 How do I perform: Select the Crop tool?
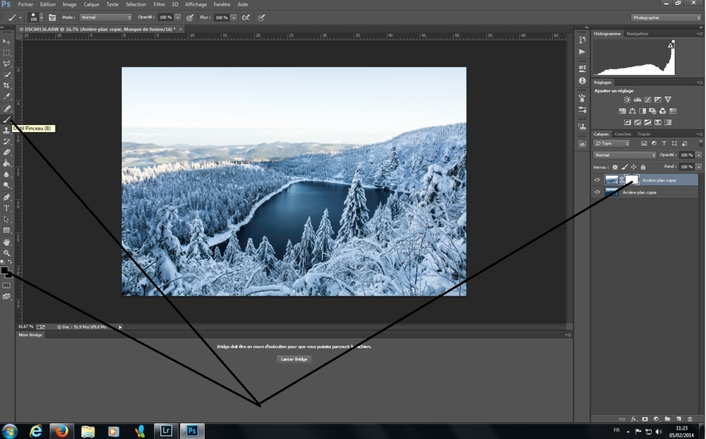[6, 85]
